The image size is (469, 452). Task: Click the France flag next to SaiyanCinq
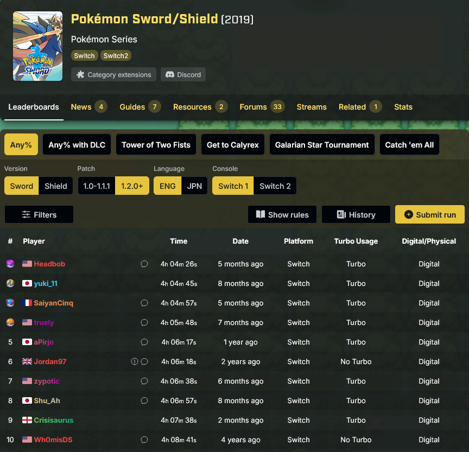pyautogui.click(x=27, y=303)
